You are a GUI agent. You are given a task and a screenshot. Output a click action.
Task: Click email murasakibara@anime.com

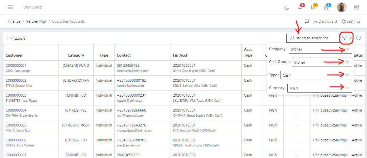tap(134, 130)
